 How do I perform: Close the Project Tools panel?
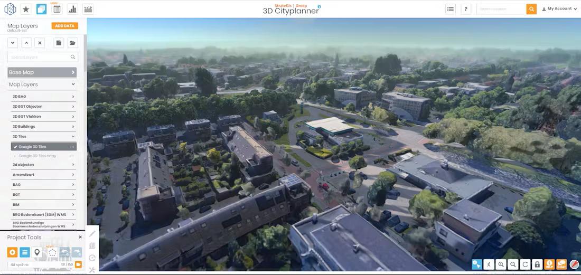point(80,238)
